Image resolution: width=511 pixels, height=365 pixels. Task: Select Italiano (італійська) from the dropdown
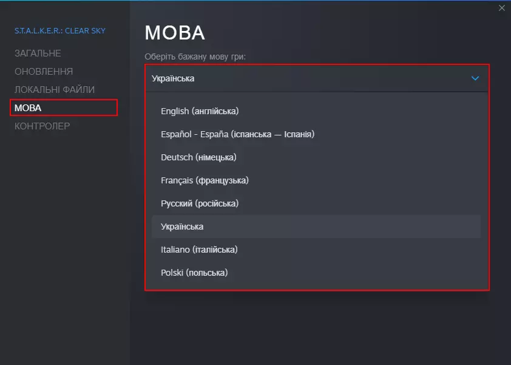click(x=199, y=250)
